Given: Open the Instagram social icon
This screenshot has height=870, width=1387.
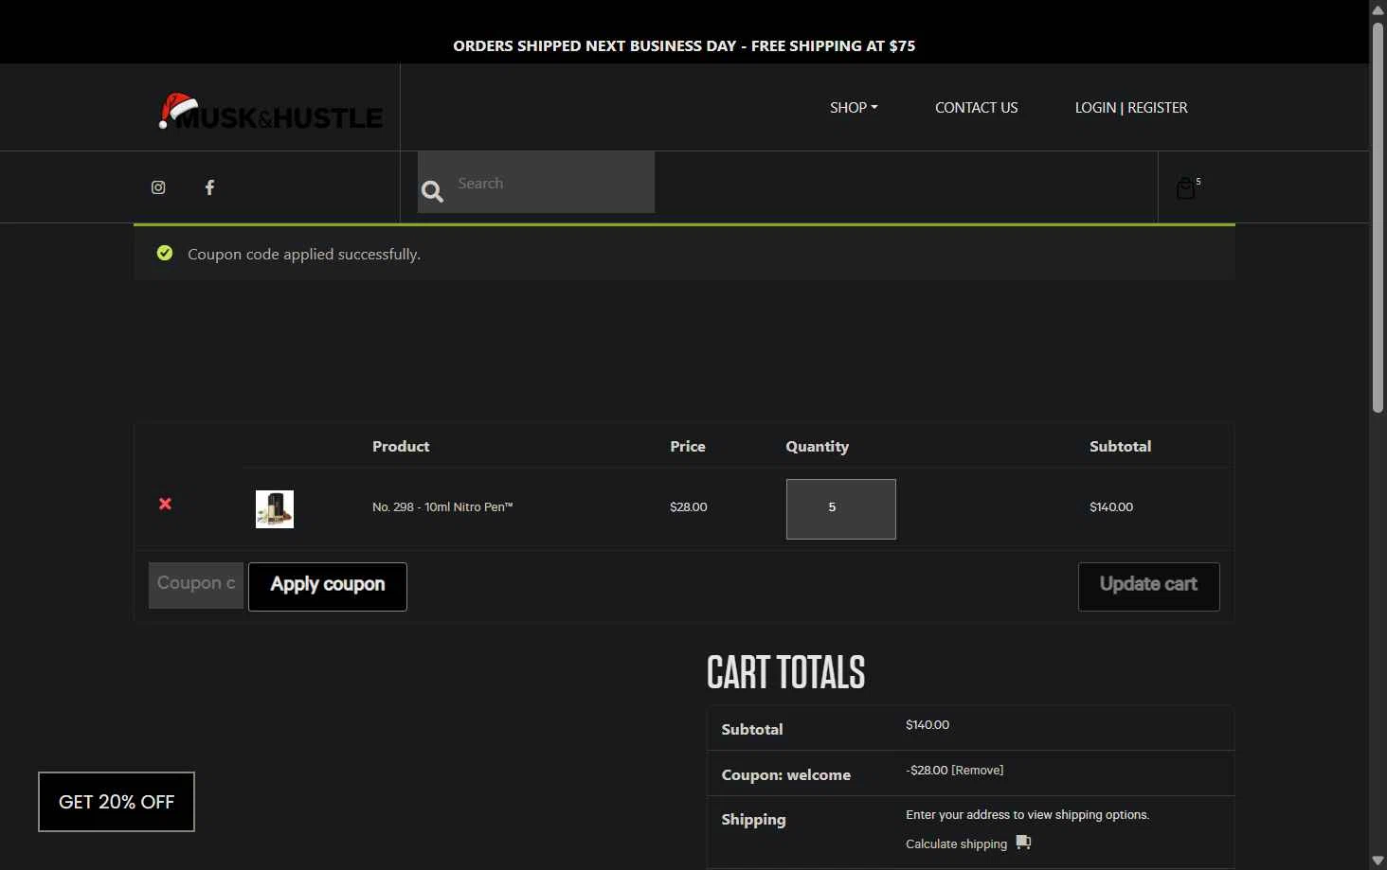Looking at the screenshot, I should pos(158,187).
